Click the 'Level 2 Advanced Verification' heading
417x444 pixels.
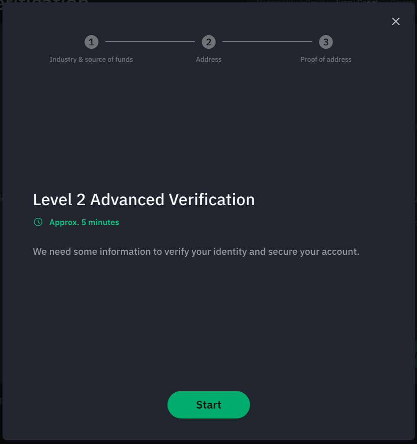point(144,199)
